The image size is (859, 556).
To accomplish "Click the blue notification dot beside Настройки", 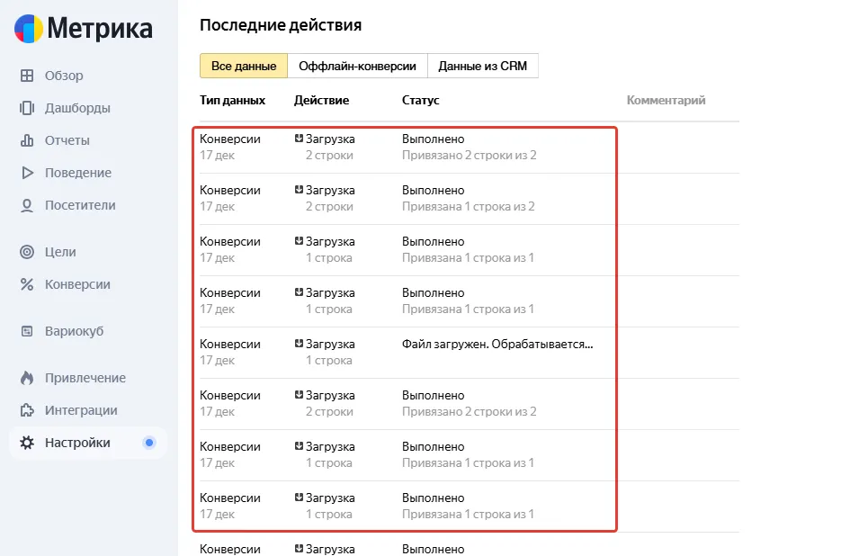I will [149, 443].
